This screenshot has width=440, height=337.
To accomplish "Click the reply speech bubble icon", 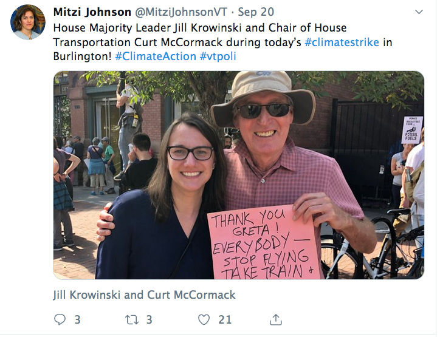I will (x=60, y=319).
